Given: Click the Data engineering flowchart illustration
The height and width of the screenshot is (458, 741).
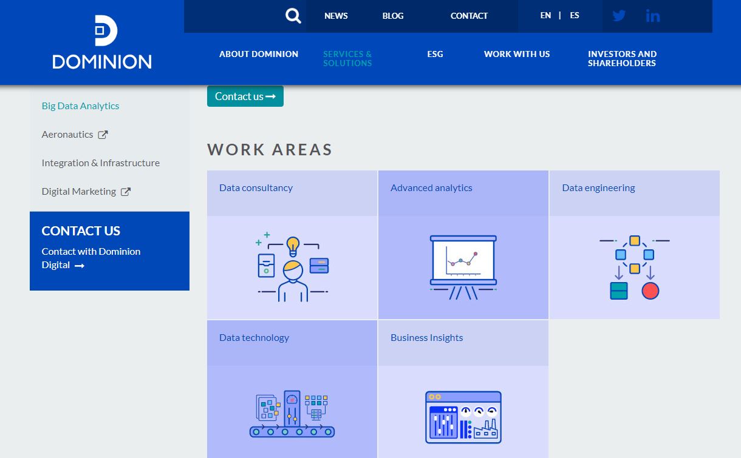Looking at the screenshot, I should (634, 267).
